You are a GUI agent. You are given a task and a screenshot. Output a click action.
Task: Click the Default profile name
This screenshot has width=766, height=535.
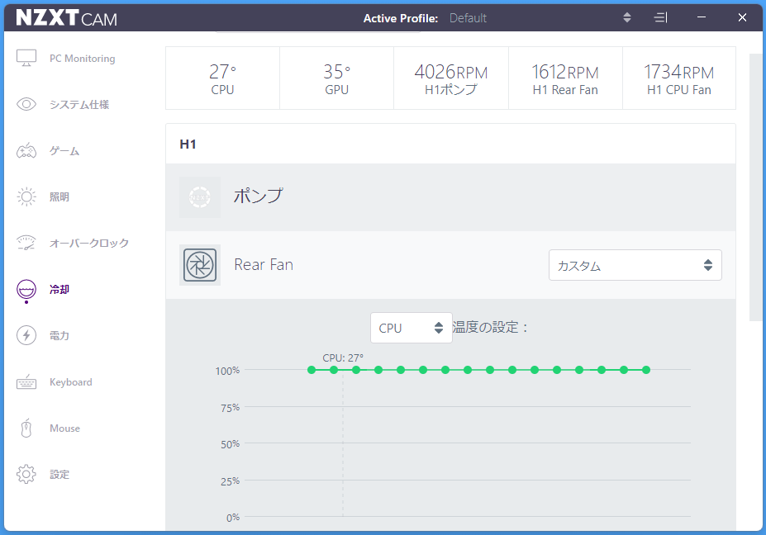click(468, 18)
